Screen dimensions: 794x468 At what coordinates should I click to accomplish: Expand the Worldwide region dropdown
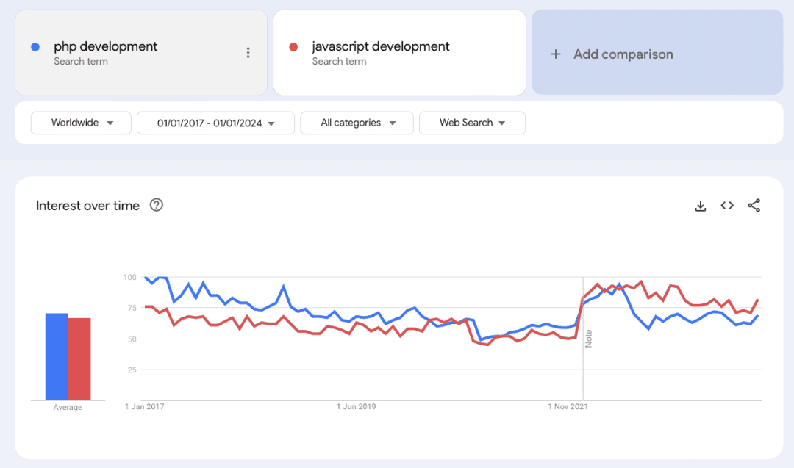(x=81, y=123)
